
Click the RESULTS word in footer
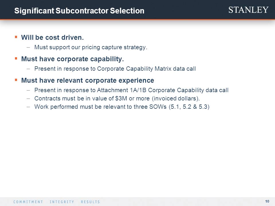tap(90, 202)
